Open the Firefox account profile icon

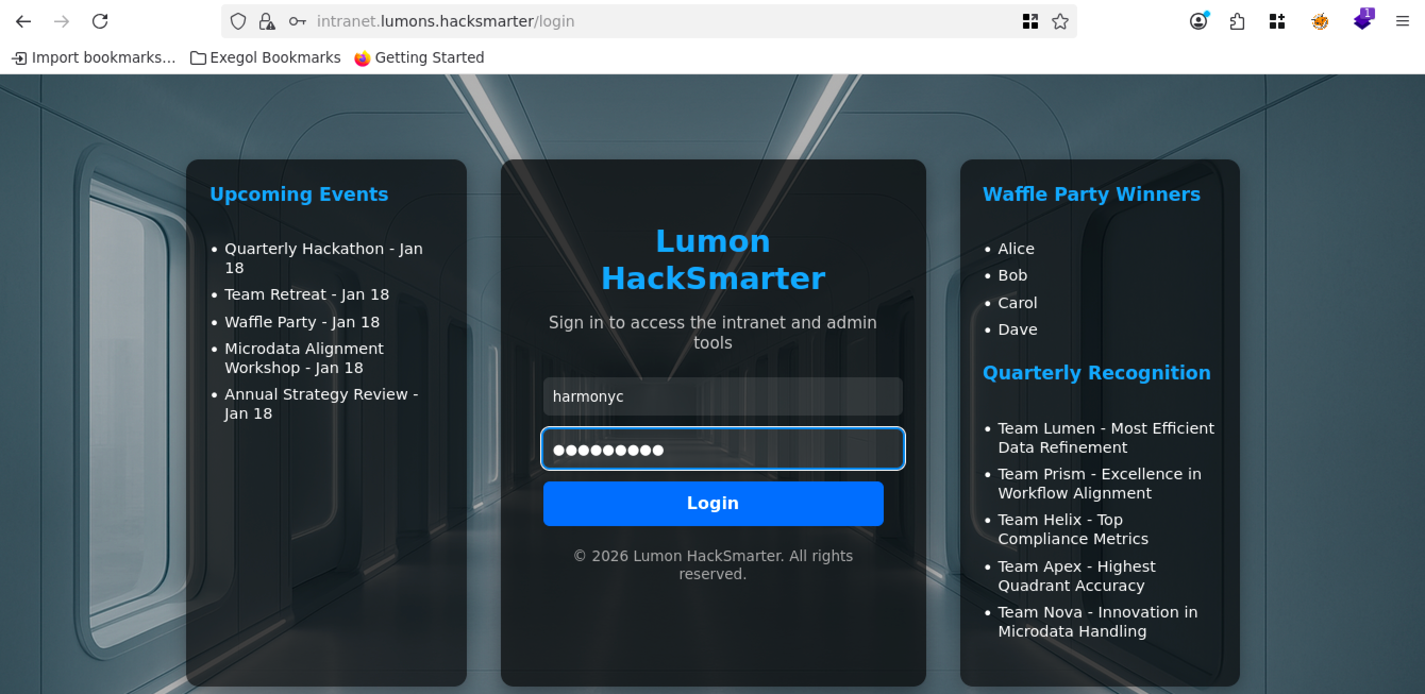point(1198,22)
